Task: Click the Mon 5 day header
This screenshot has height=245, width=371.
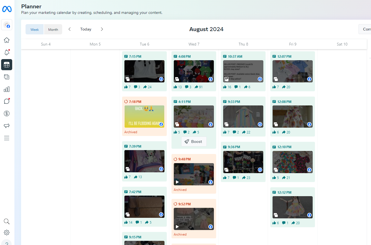Action: pos(95,44)
